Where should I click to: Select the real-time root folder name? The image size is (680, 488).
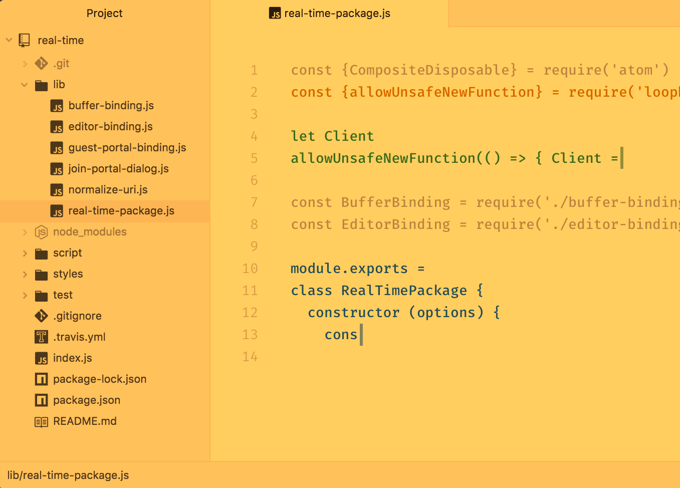pyautogui.click(x=61, y=41)
